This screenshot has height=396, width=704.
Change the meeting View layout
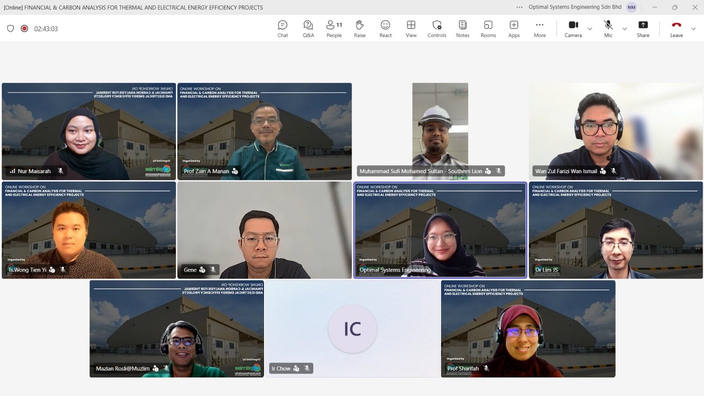tap(411, 29)
